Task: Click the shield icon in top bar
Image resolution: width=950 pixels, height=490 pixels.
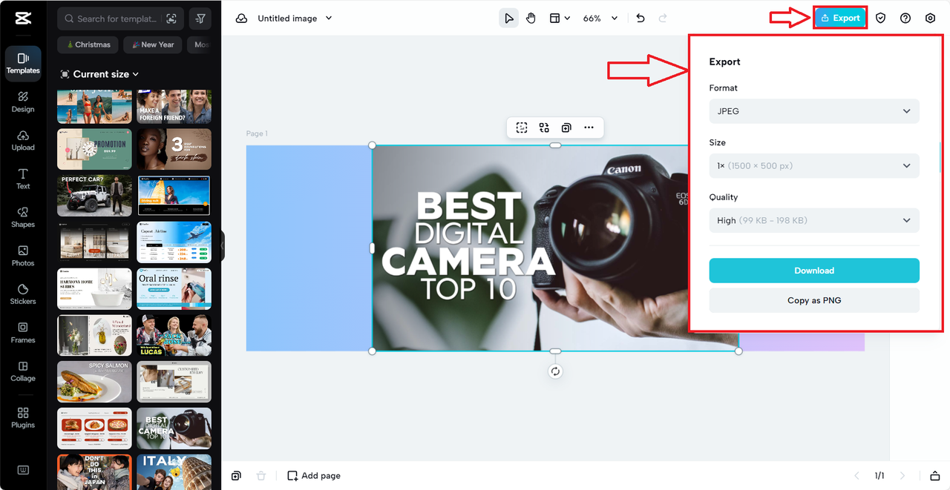Action: [880, 19]
